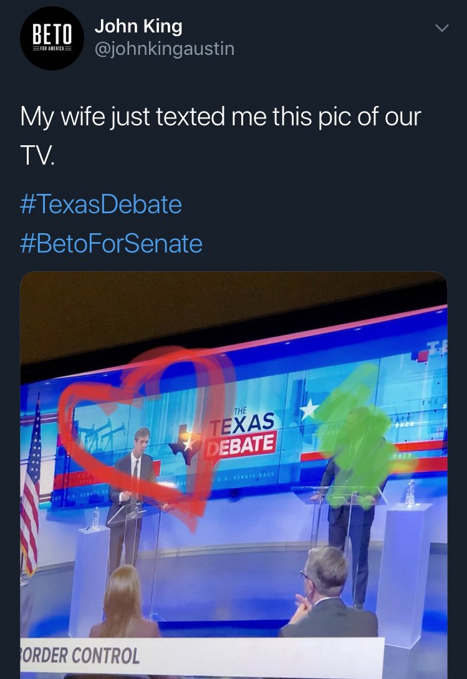Click water bottle on right white pedestal
This screenshot has width=467, height=679.
[410, 494]
